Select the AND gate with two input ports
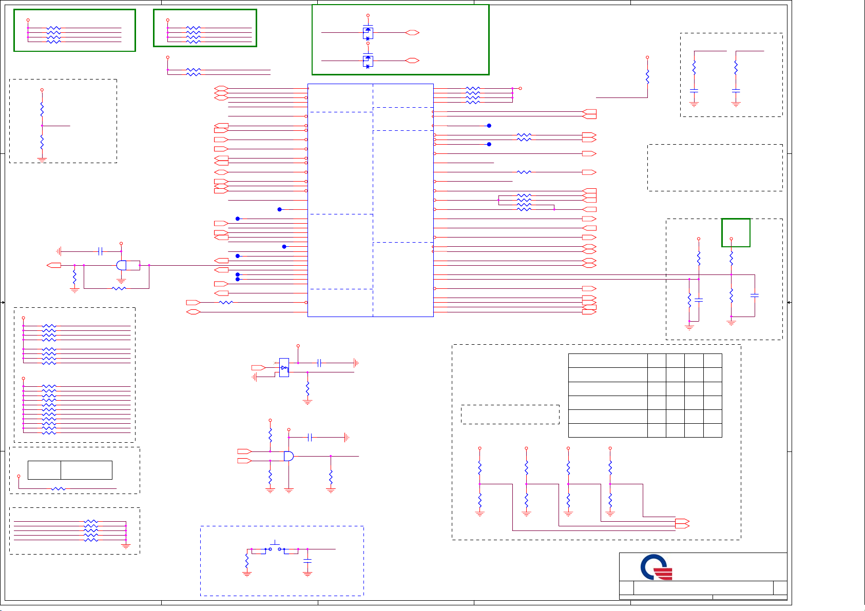Screen dimensions: 865x611 click(289, 456)
